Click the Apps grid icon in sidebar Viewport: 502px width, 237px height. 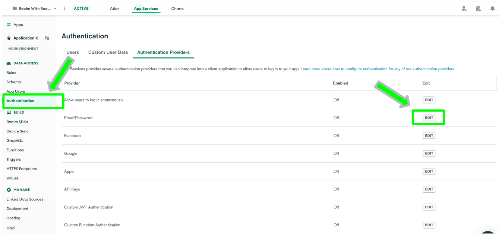(x=9, y=25)
